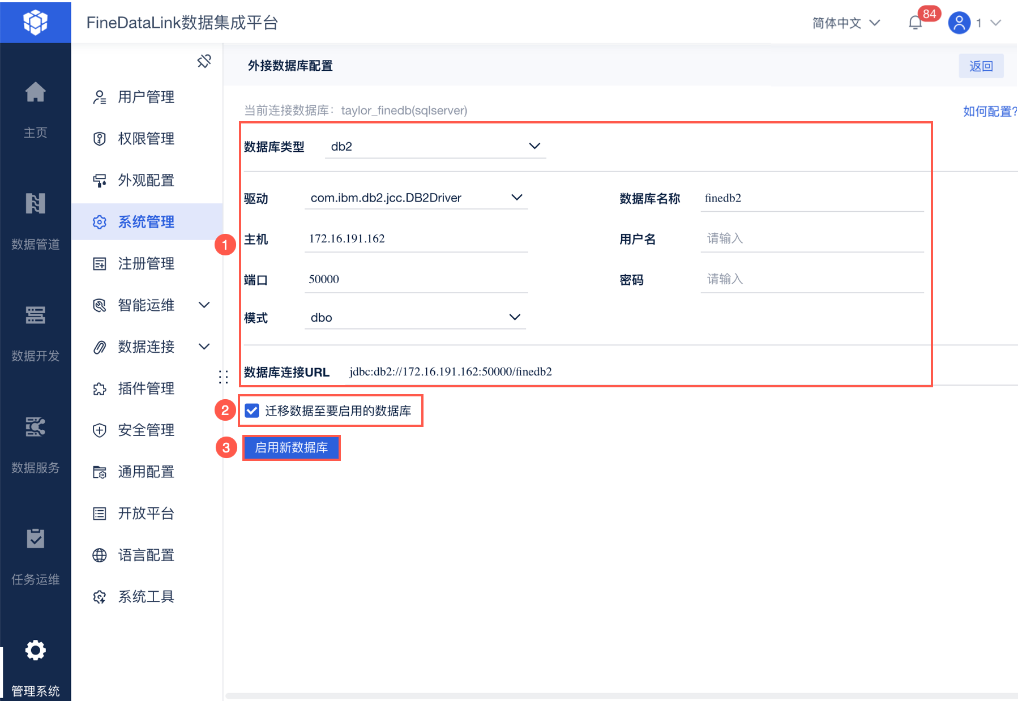Viewport: 1018px width, 701px height.
Task: Open the user account dropdown arrow
Action: click(x=996, y=23)
